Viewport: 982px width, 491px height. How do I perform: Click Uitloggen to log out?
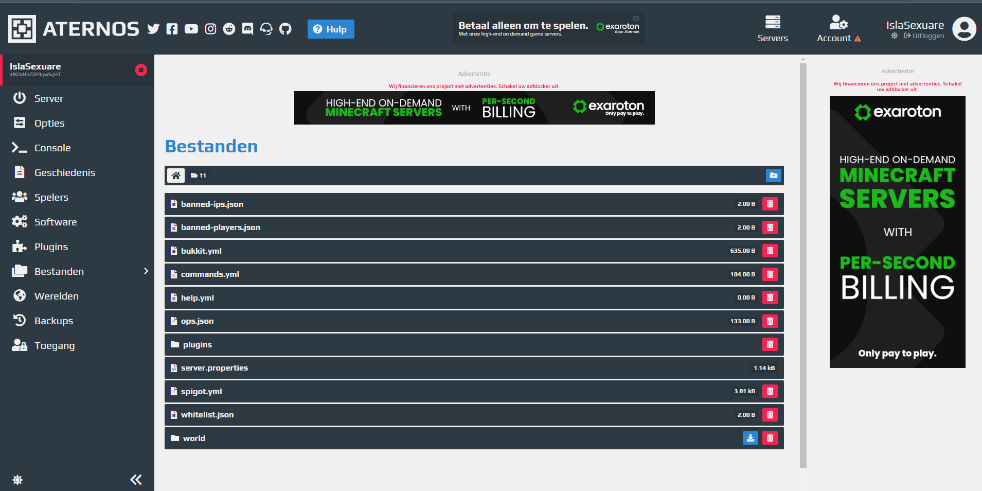click(924, 36)
